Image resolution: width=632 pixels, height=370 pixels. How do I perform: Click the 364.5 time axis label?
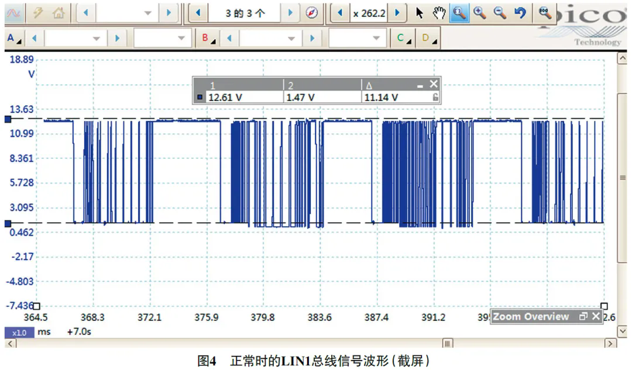coord(36,317)
